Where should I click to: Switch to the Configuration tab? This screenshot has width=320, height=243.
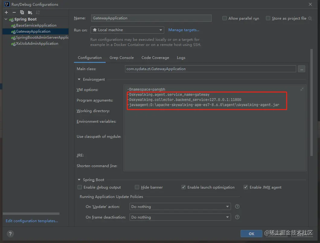point(90,58)
